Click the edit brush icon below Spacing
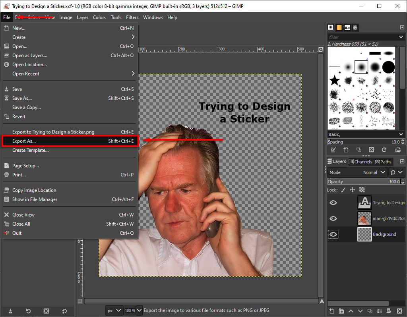This screenshot has width=407, height=317. pos(333,150)
